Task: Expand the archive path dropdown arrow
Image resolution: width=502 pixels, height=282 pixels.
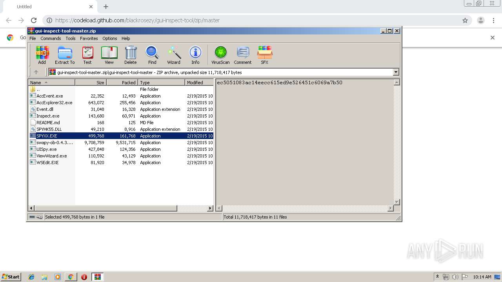Action: click(396, 72)
